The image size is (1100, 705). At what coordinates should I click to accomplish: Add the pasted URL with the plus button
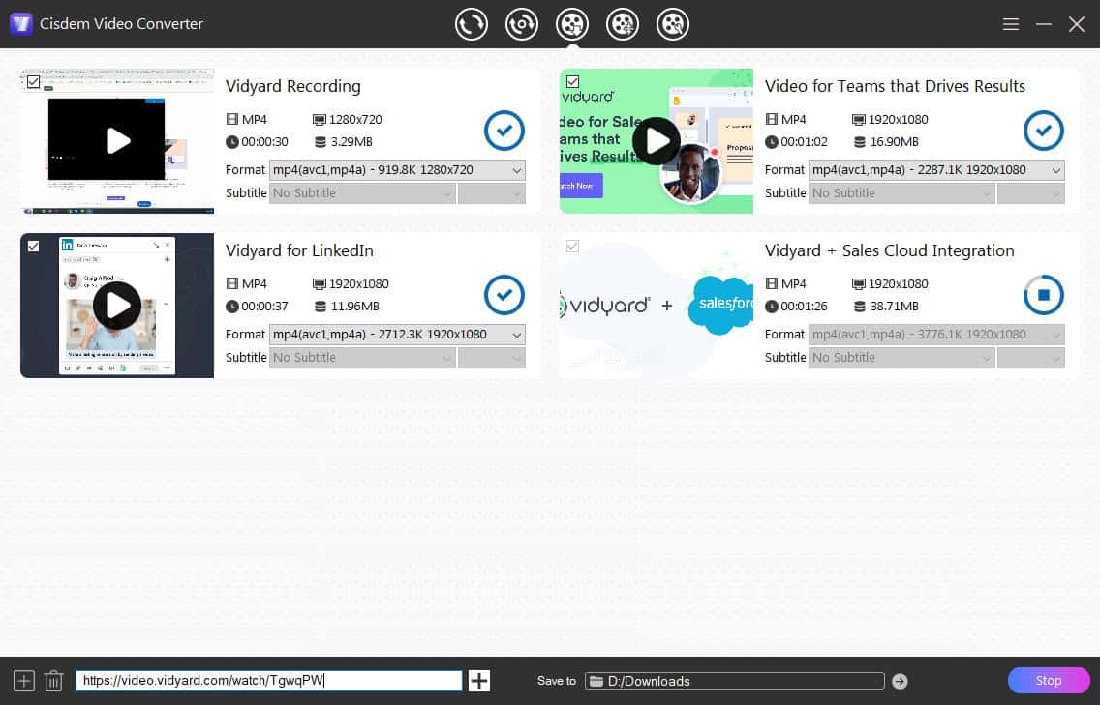479,681
